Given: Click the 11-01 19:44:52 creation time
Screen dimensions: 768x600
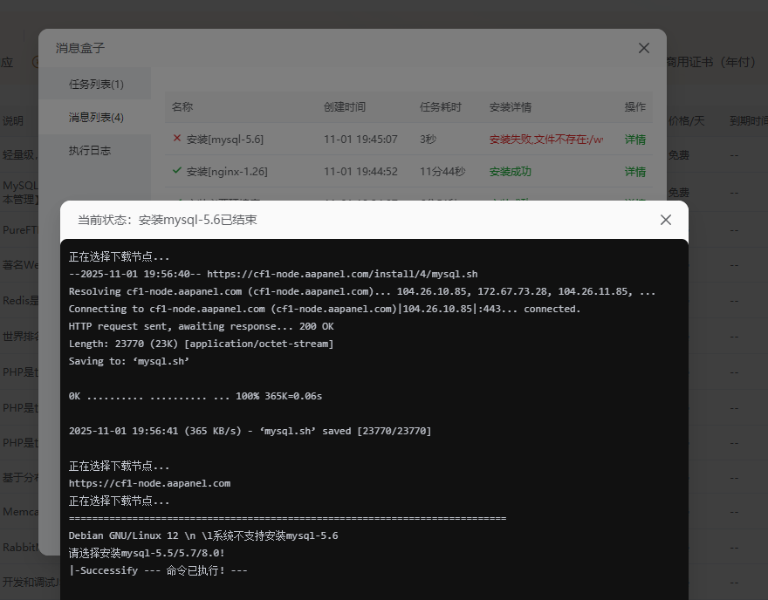Looking at the screenshot, I should 360,172.
